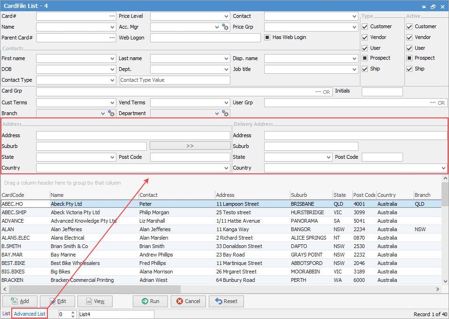Image resolution: width=449 pixels, height=319 pixels.
Task: Expand the Address Country dropdown
Action: [227, 168]
